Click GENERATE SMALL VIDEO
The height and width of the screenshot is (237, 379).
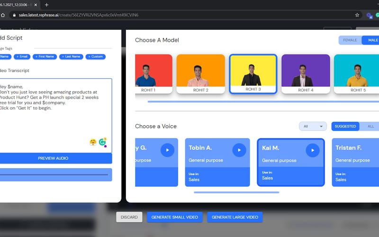[x=175, y=217]
